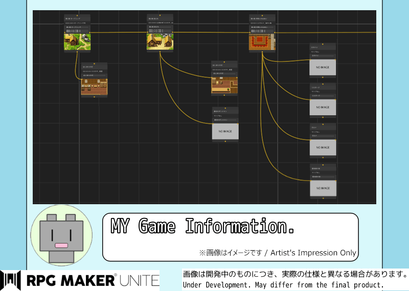The image size is (409, 291).
Task: Click the bottom port of the lowest NO IMAGE node
Action: click(x=323, y=198)
